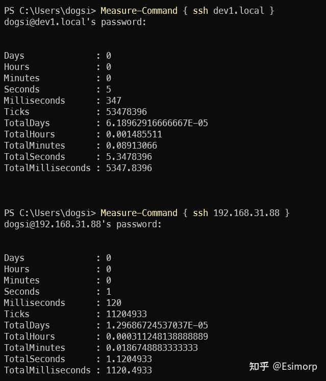Click the Ticks value 11204933
The height and width of the screenshot is (381, 326).
pyautogui.click(x=127, y=314)
